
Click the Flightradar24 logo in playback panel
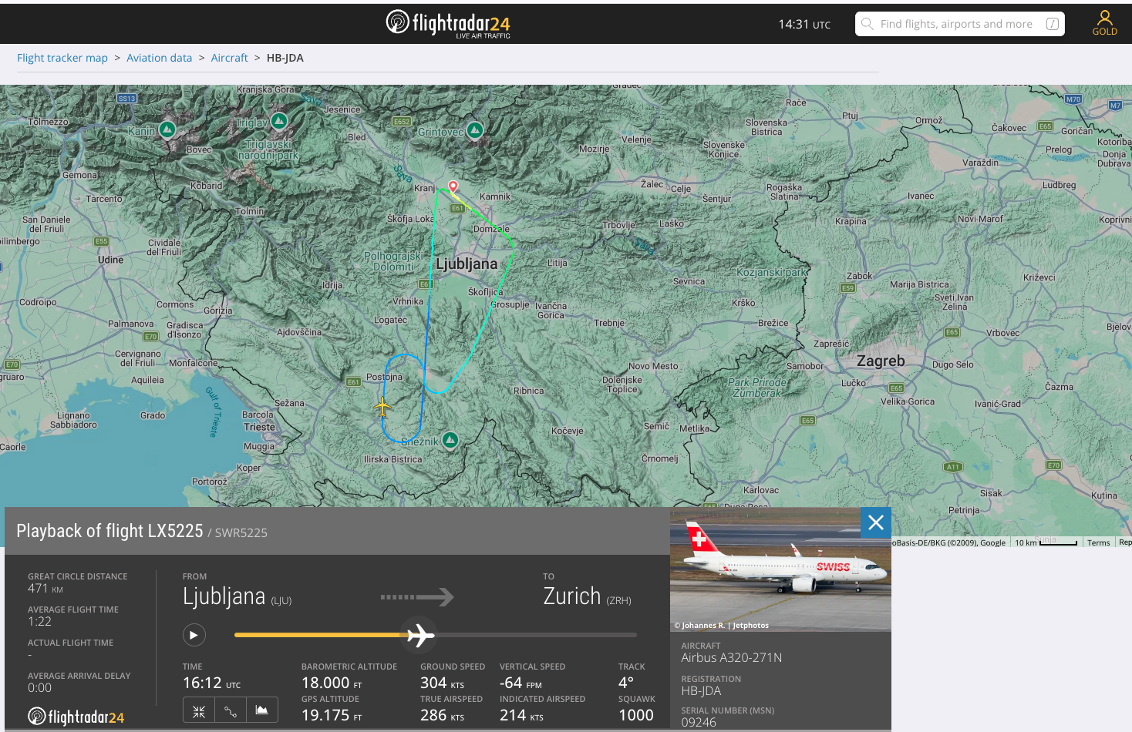click(x=76, y=717)
